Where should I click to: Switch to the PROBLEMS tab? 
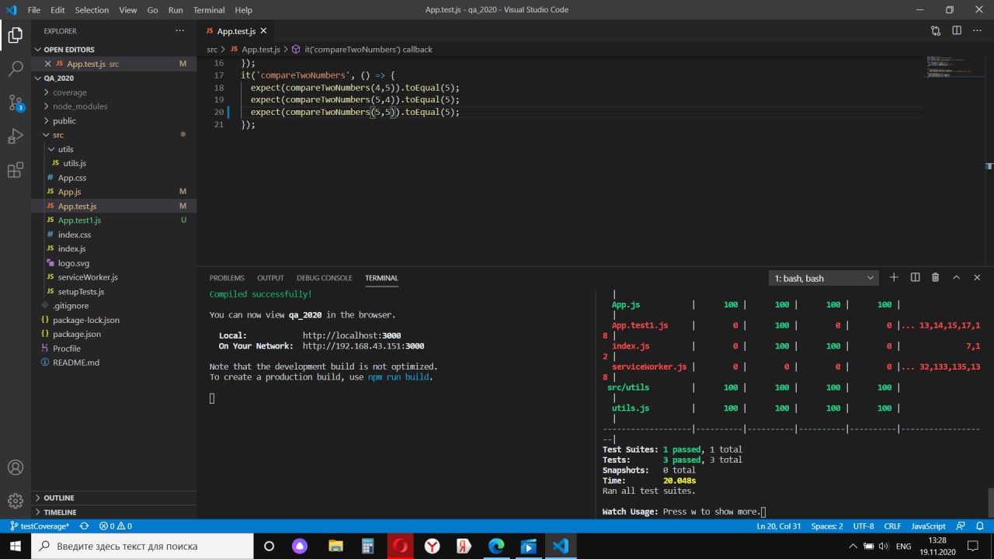(x=227, y=278)
